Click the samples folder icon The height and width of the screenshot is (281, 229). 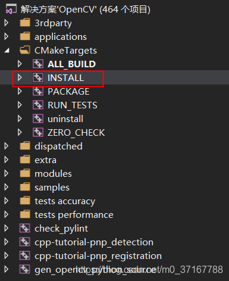click(25, 187)
